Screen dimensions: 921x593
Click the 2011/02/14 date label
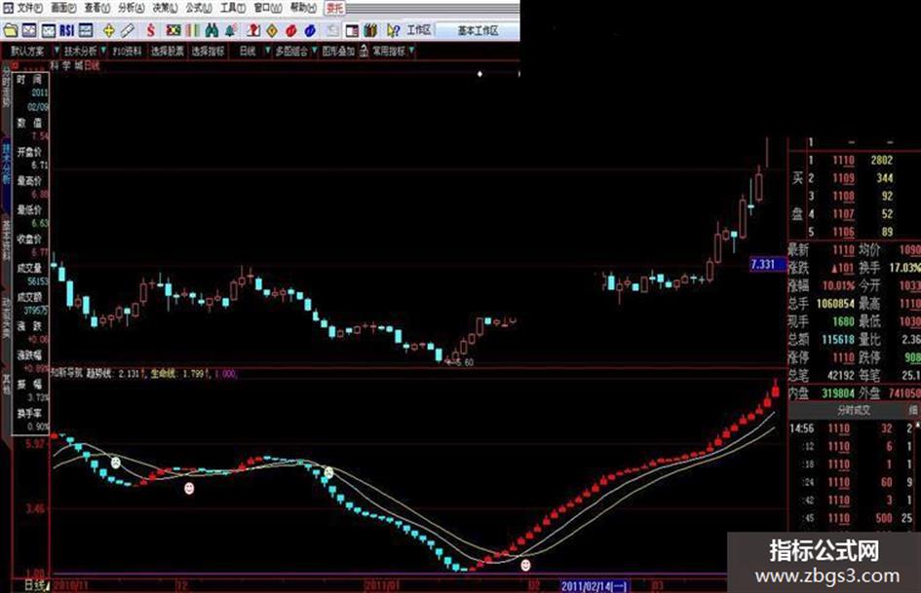tap(594, 585)
